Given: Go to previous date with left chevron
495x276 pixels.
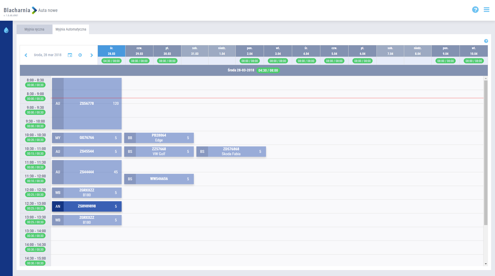Looking at the screenshot, I should (x=26, y=55).
